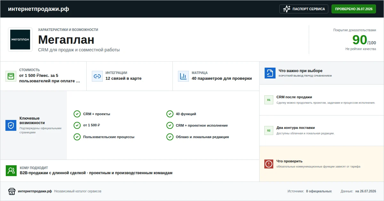Click the sparkle icon in Паспорт сервиса button
The width and height of the screenshot is (384, 201).
287,9
